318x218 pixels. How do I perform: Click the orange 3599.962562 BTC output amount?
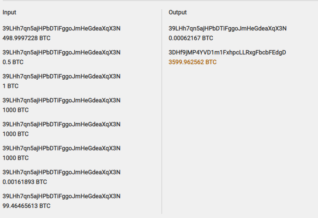point(192,62)
